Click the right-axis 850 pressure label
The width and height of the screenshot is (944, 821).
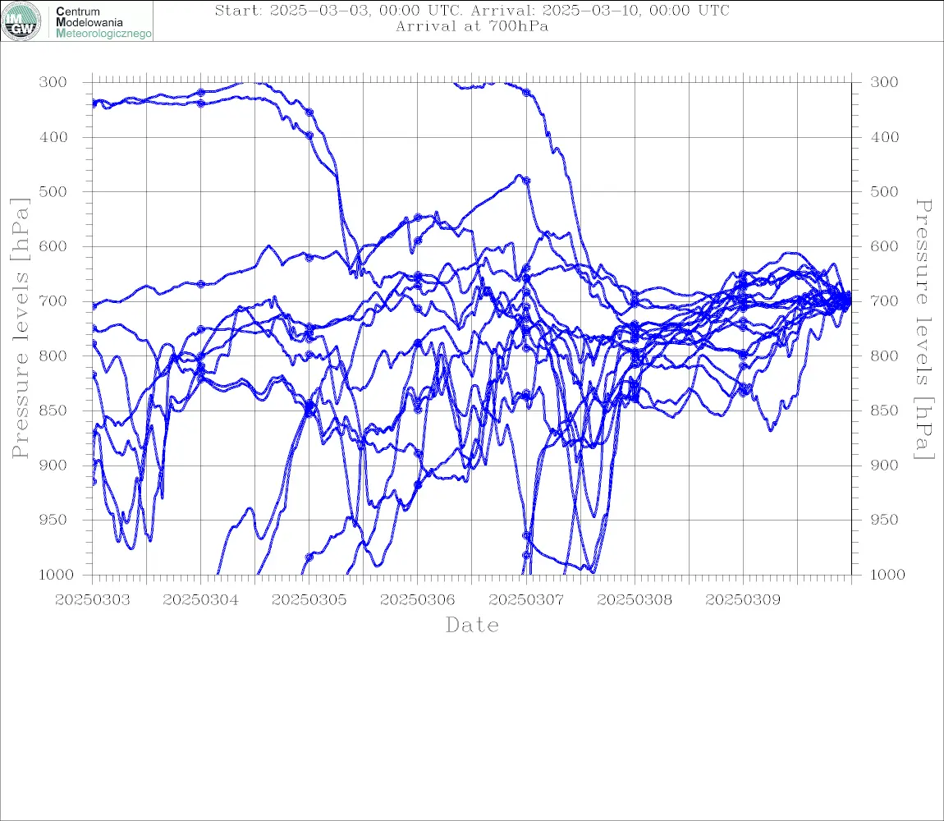tap(884, 410)
